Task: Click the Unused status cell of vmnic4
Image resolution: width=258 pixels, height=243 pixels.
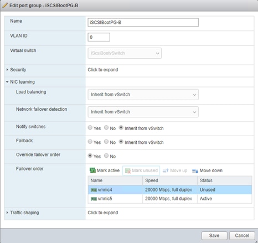Action: click(x=225, y=190)
